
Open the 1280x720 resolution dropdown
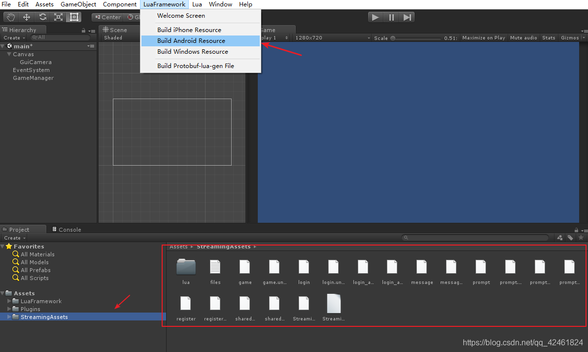(x=332, y=38)
